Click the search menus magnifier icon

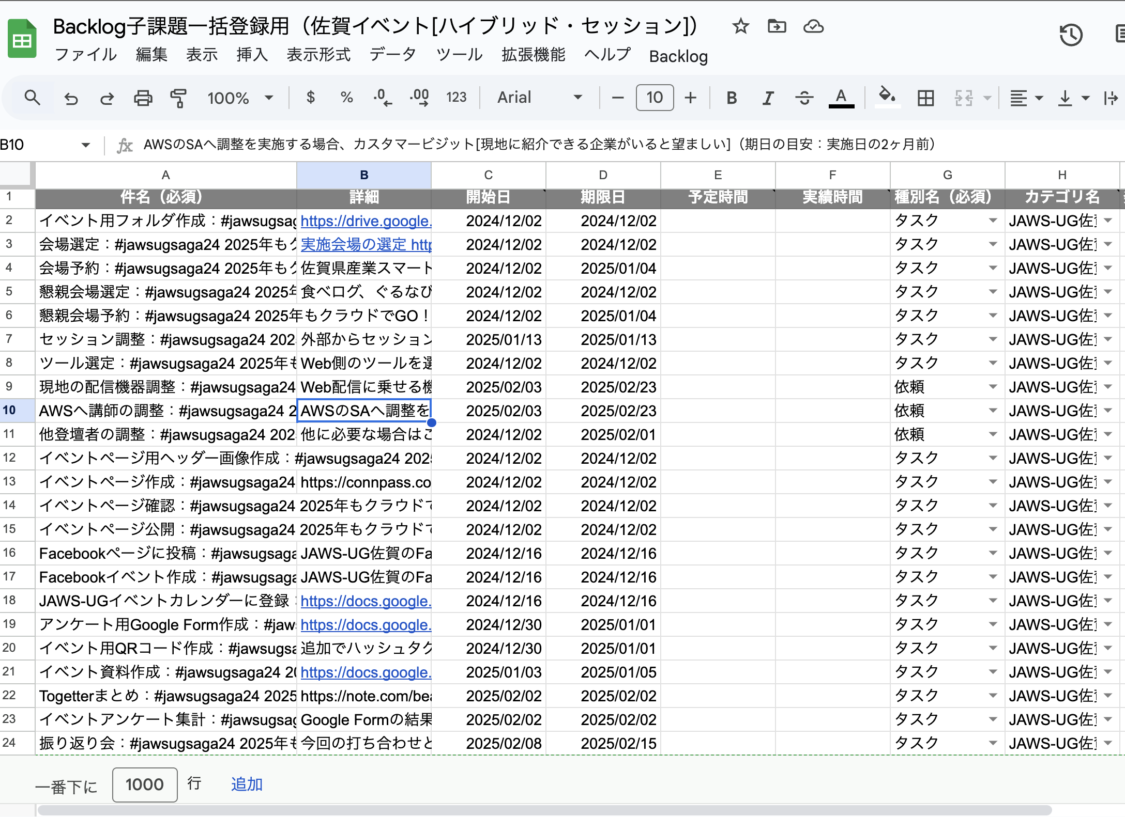32,98
